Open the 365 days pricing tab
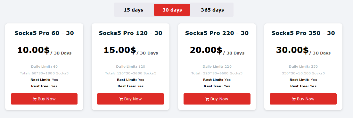 pyautogui.click(x=212, y=10)
